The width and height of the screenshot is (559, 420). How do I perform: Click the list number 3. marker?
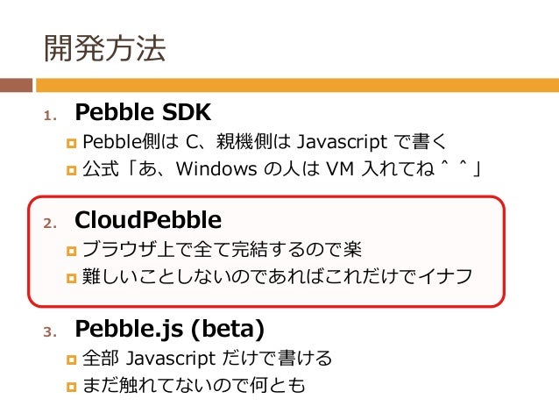pos(50,331)
